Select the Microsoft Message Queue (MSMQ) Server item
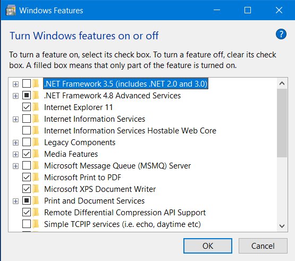This screenshot has width=295, height=261. tap(117, 166)
